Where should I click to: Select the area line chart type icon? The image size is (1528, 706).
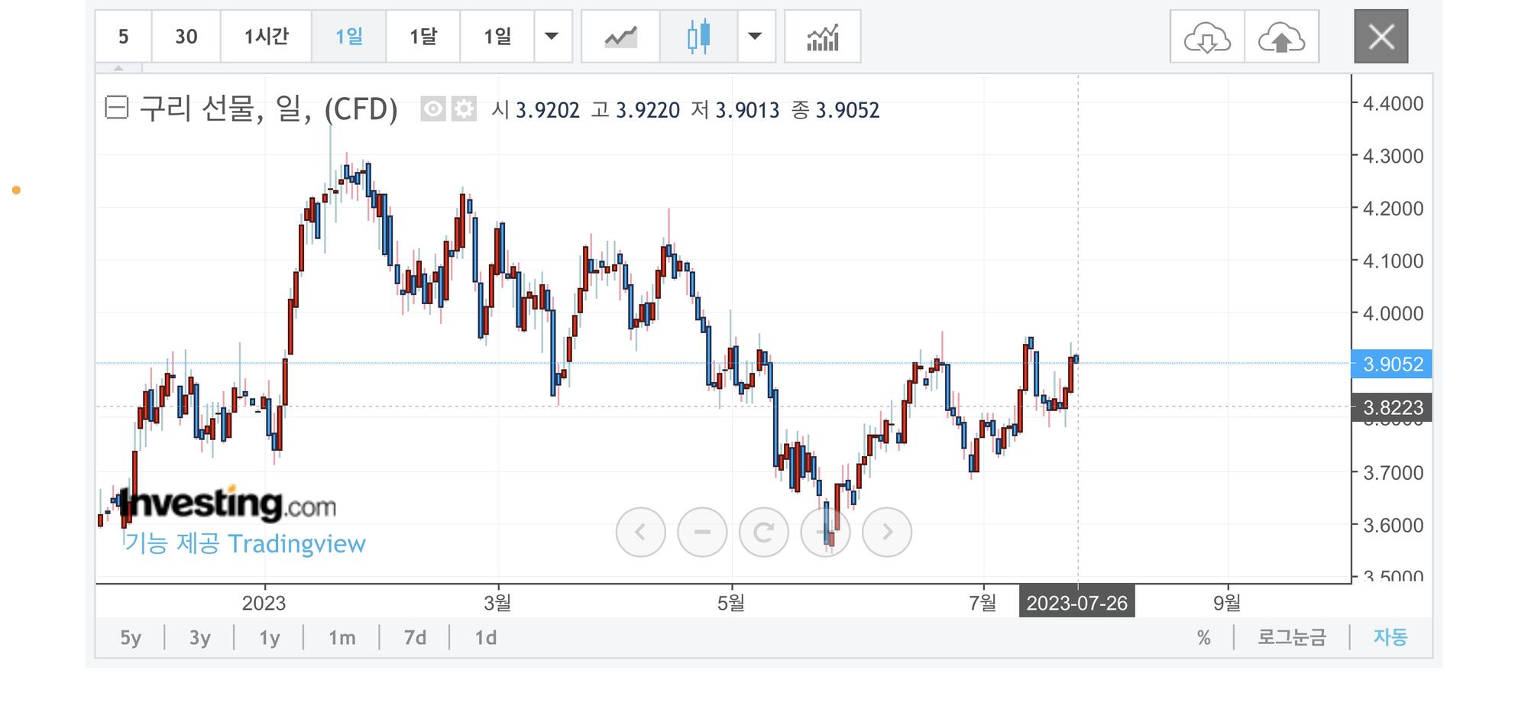[x=620, y=37]
